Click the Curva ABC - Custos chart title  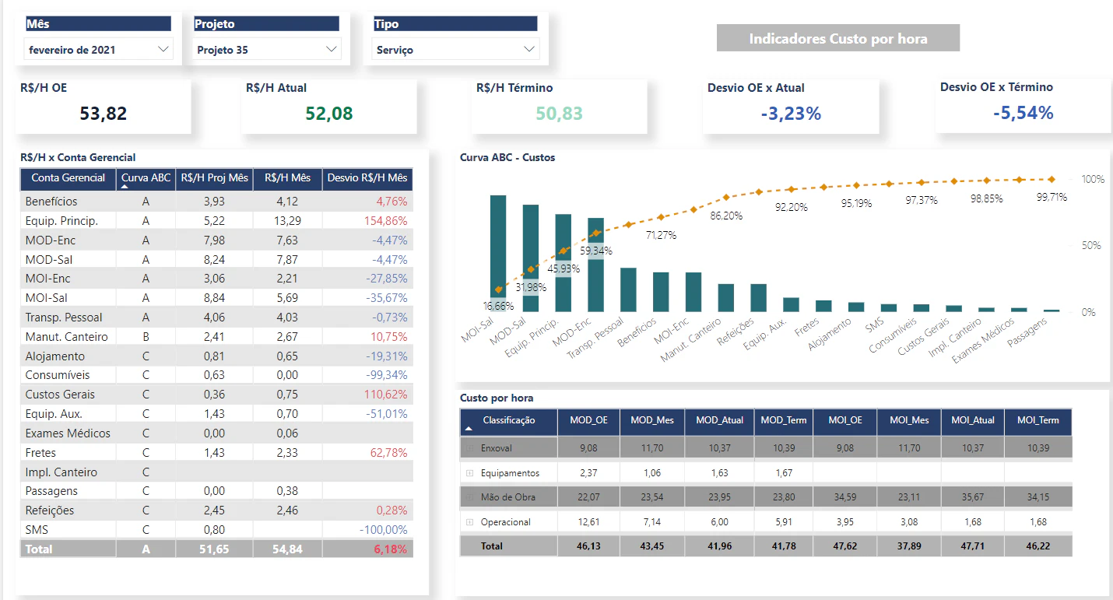tap(507, 157)
